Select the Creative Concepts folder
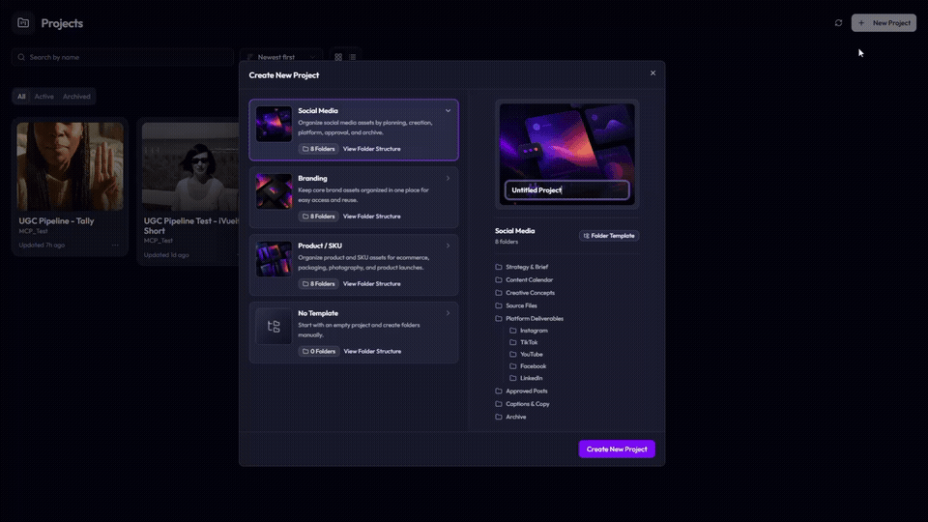The width and height of the screenshot is (928, 522). 525,293
